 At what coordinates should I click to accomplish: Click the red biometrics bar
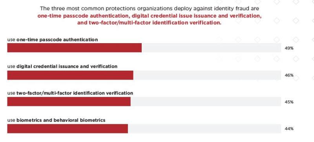(x=68, y=129)
